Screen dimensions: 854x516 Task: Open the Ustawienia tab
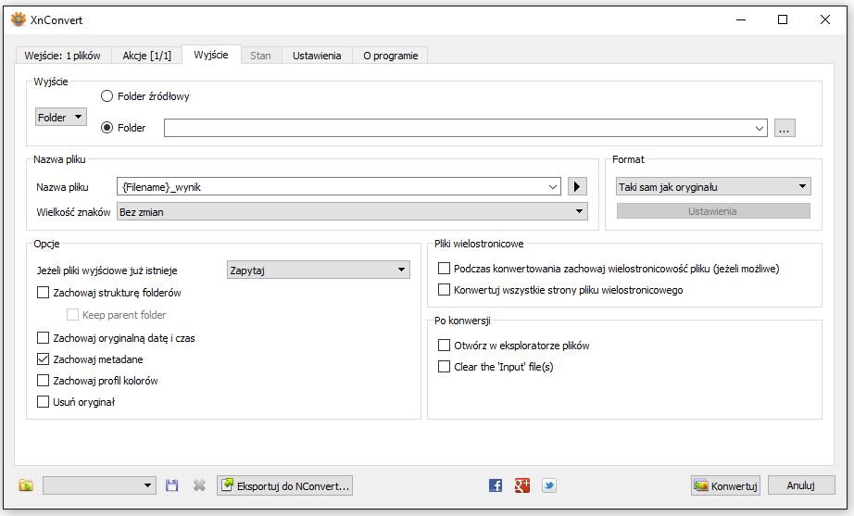click(317, 56)
